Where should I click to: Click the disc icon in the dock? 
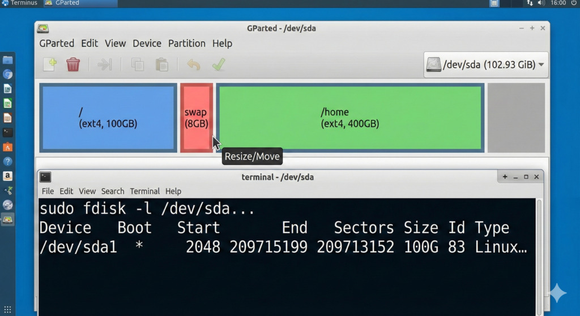tap(7, 205)
